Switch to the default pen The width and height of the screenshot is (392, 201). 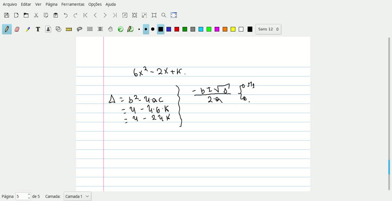click(x=130, y=29)
